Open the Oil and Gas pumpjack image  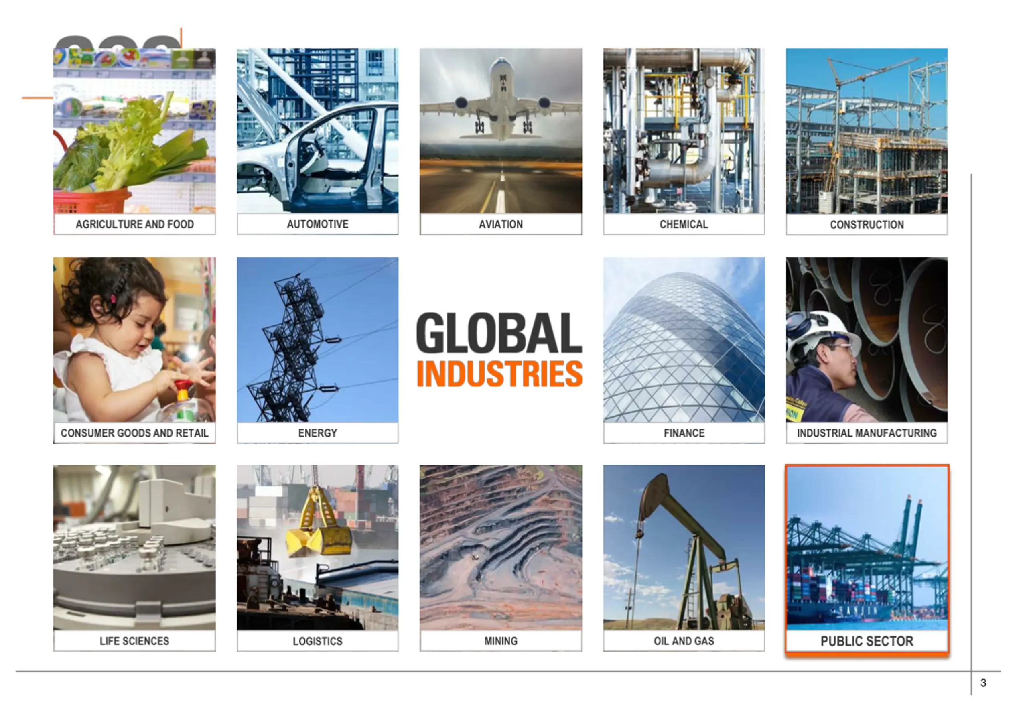[684, 548]
